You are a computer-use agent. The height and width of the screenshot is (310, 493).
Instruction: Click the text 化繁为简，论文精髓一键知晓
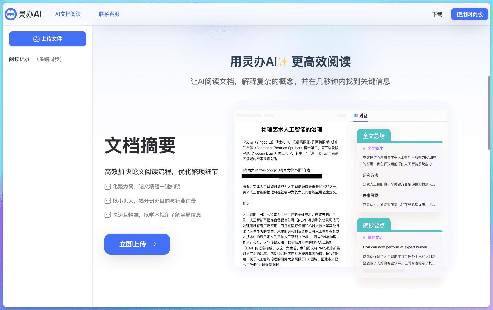tap(146, 186)
